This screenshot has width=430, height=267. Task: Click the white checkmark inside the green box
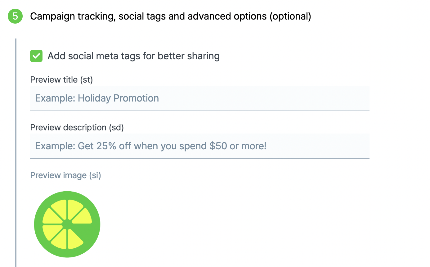(x=36, y=56)
